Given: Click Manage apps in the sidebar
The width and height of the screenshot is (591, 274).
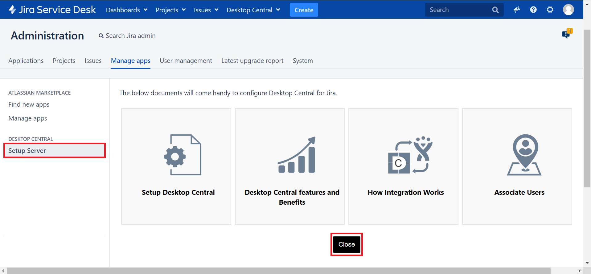Looking at the screenshot, I should 28,118.
